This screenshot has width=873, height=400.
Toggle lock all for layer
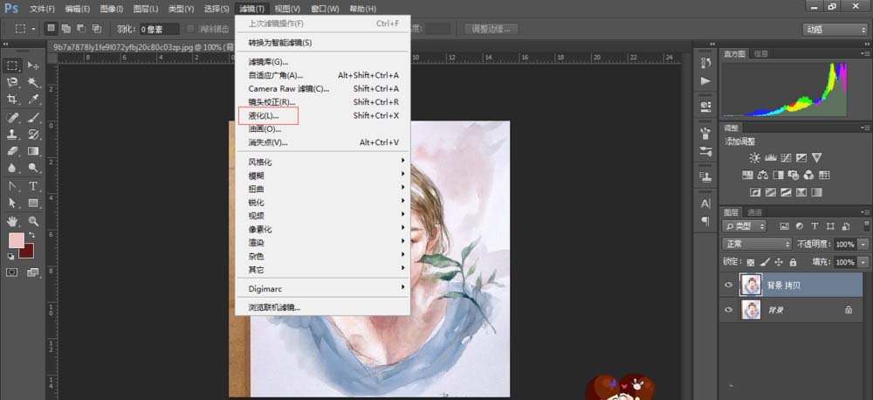coord(793,262)
